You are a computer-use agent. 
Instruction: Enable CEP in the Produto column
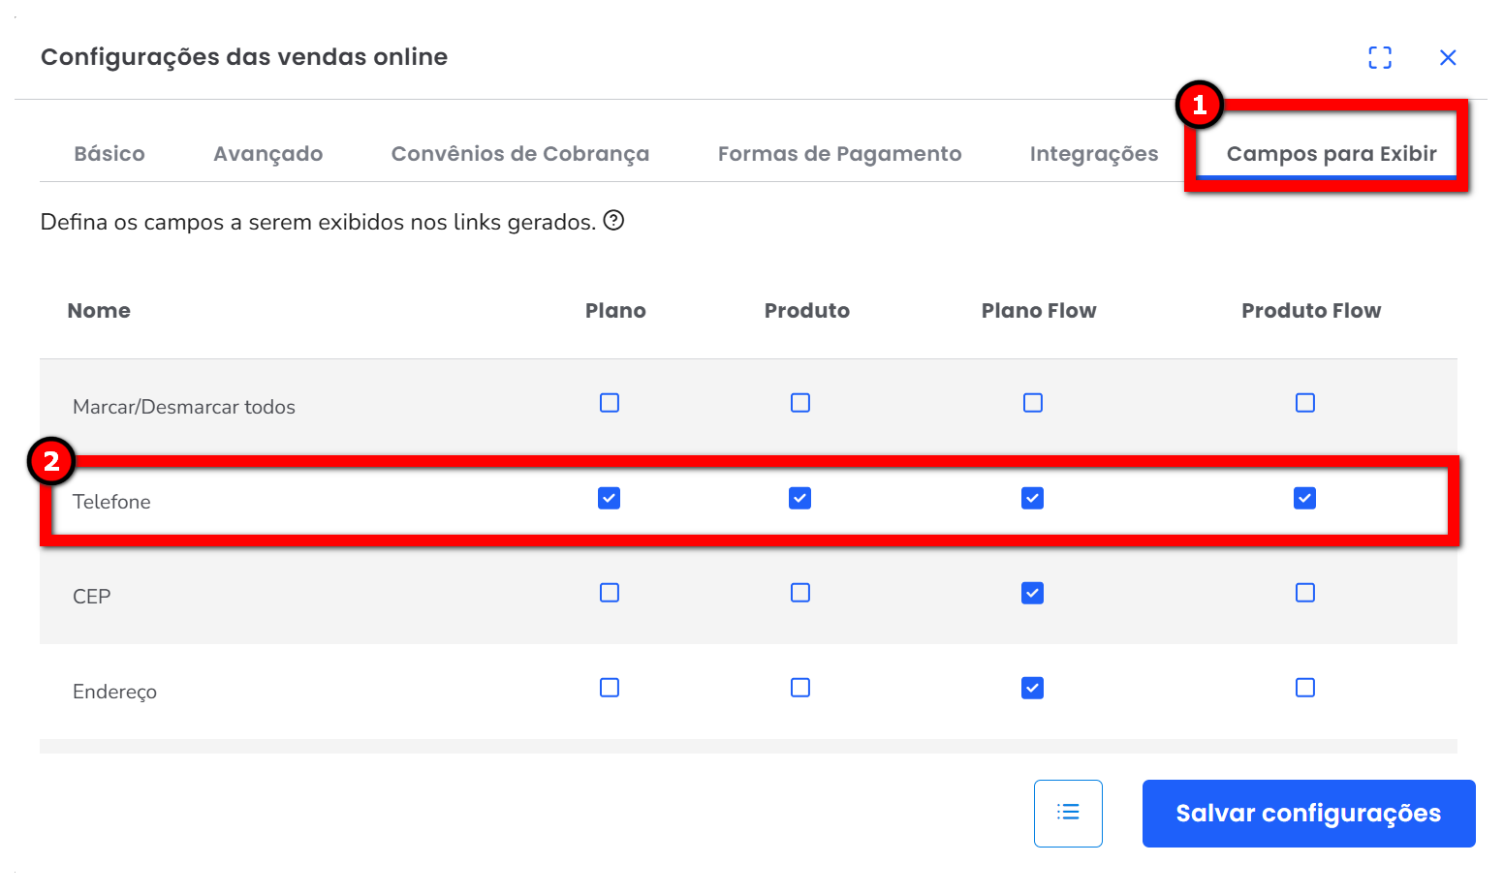pos(800,593)
